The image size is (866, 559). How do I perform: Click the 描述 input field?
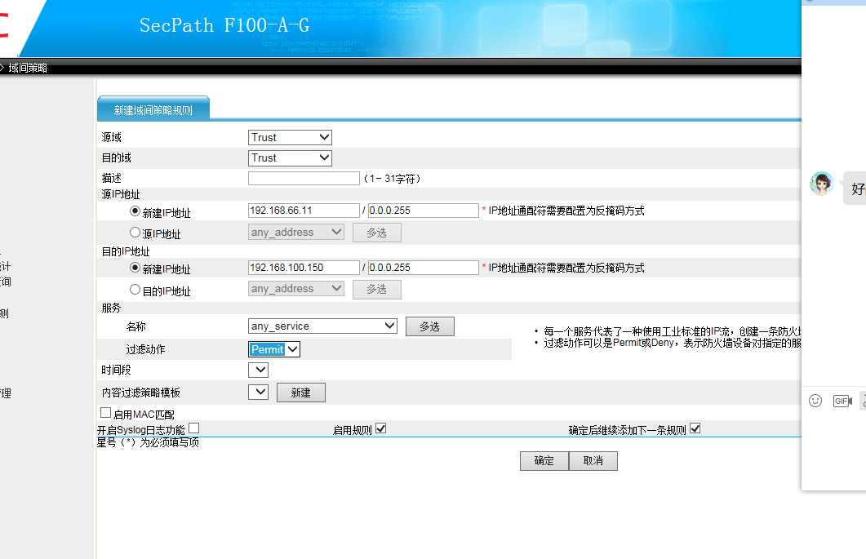pyautogui.click(x=304, y=178)
